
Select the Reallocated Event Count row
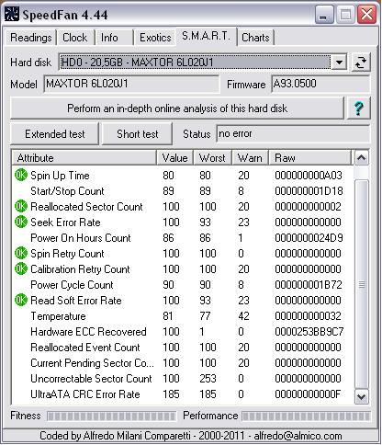click(x=183, y=348)
